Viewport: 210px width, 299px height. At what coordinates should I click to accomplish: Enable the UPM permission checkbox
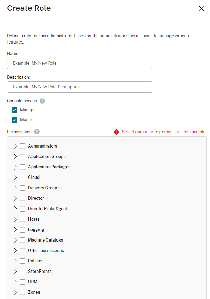coord(23,282)
